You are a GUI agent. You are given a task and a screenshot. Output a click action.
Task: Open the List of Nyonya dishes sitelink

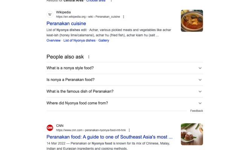coord(79,40)
